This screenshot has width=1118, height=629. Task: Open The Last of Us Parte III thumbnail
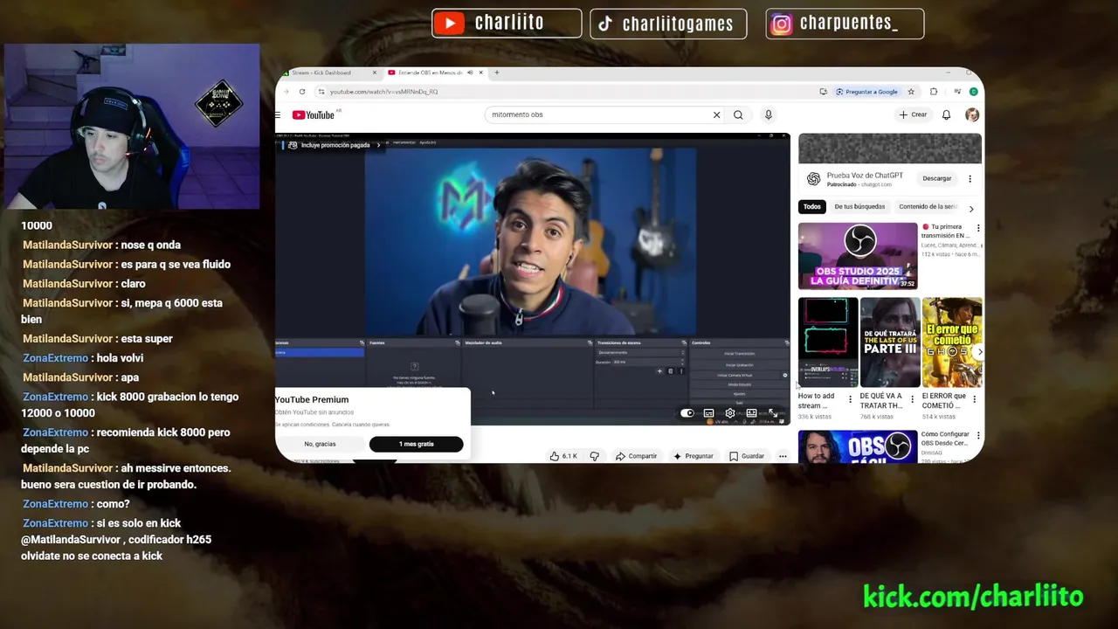click(890, 342)
